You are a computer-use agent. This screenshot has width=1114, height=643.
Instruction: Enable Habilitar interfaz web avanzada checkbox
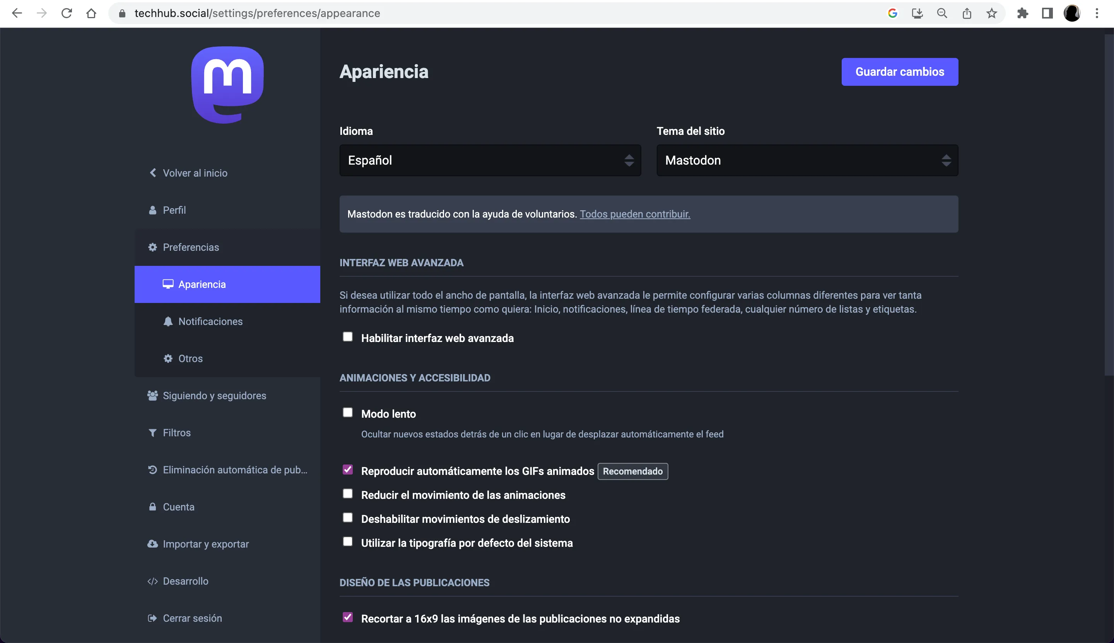[x=348, y=337]
